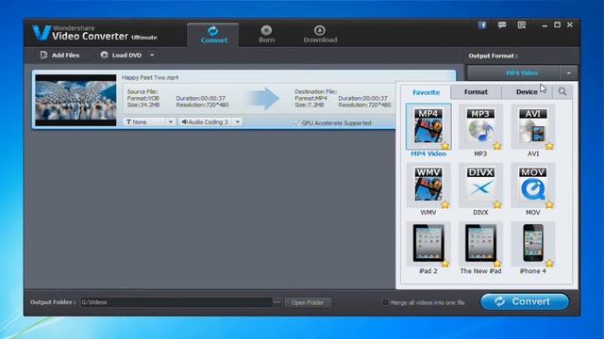Viewport: 604px width, 339px height.
Task: Click the Wondershare Video Converter logo
Action: 94,33
